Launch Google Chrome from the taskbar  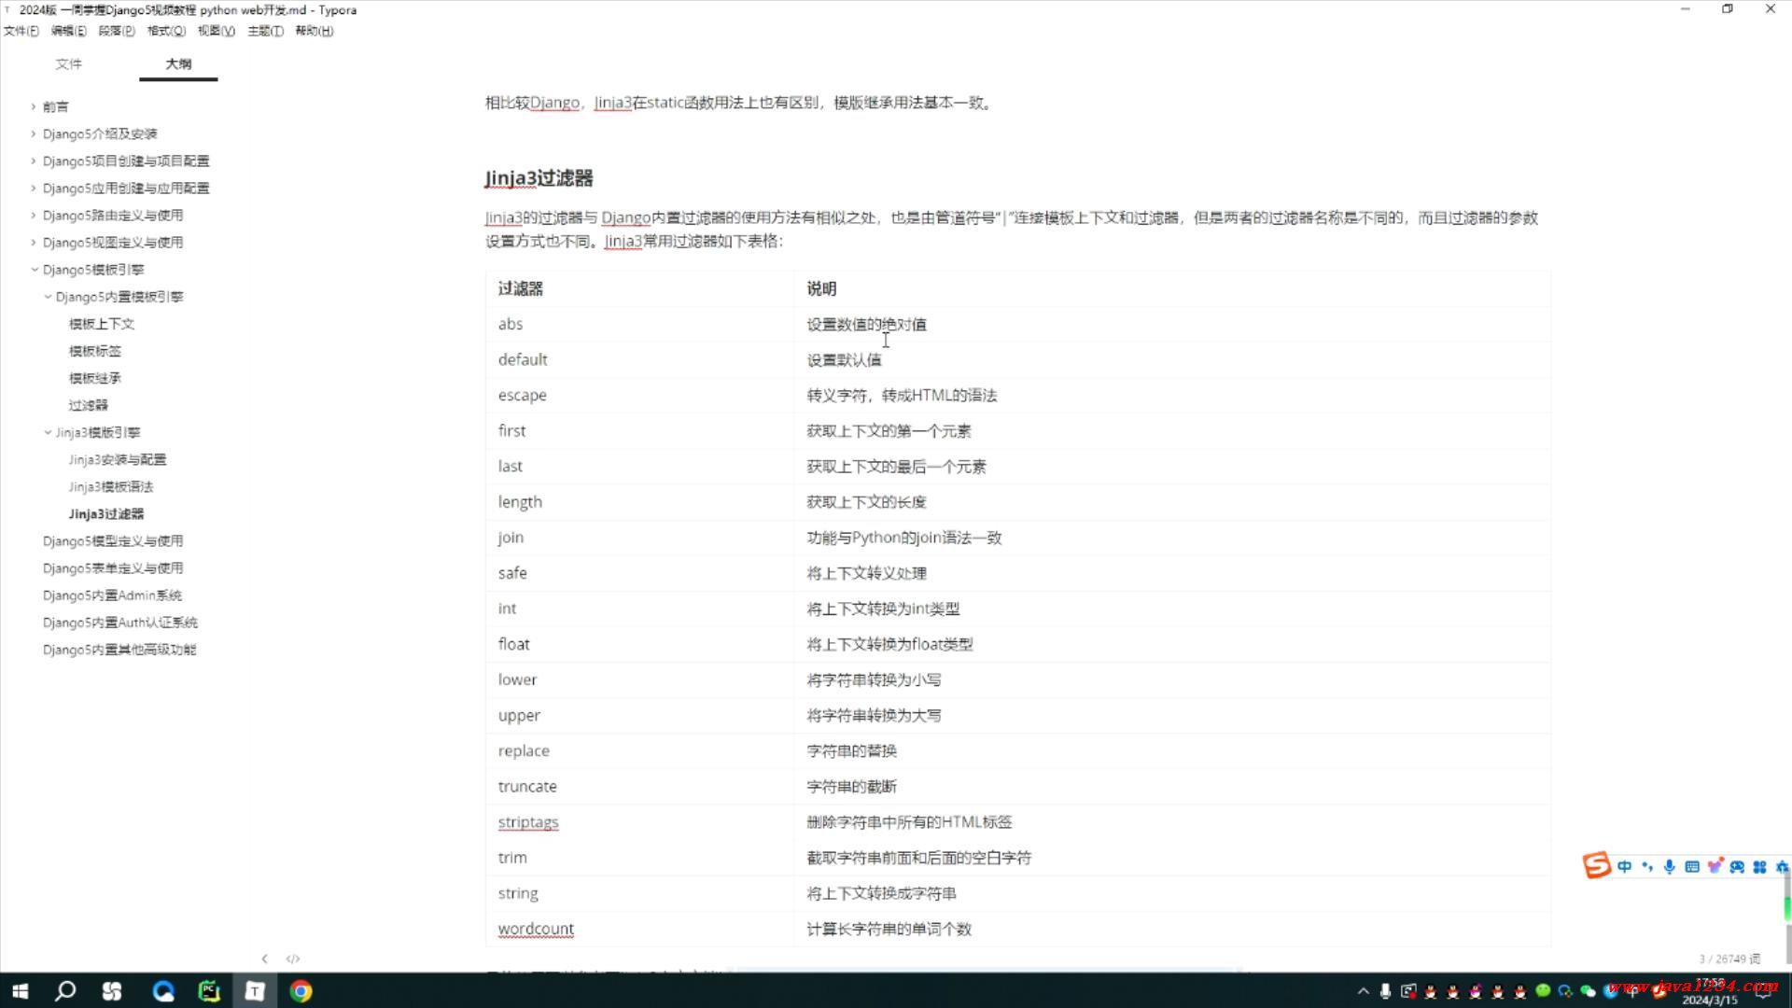[301, 990]
